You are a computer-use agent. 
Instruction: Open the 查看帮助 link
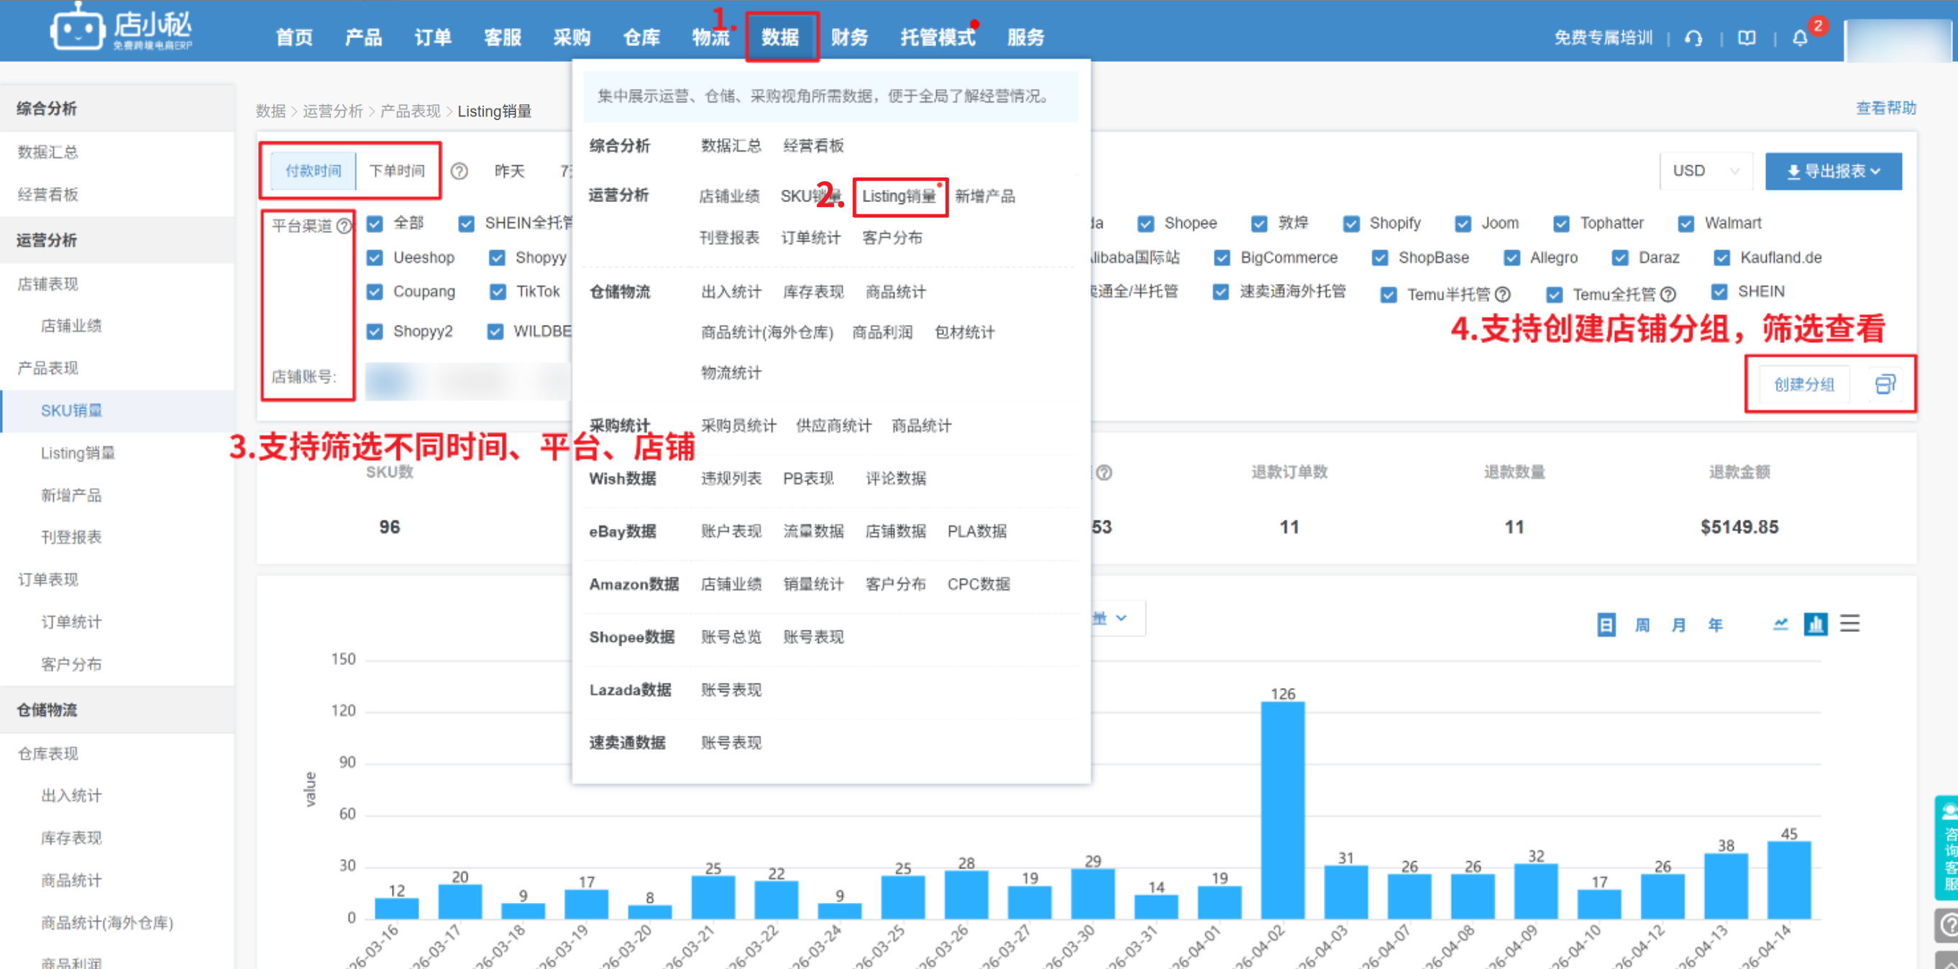1885,108
